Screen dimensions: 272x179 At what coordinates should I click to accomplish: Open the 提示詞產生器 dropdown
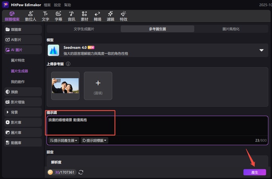click(63, 140)
